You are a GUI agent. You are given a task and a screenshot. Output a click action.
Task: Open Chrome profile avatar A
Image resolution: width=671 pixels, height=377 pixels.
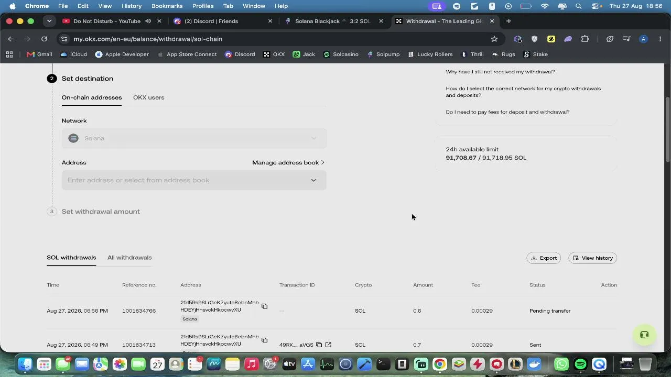pos(643,39)
